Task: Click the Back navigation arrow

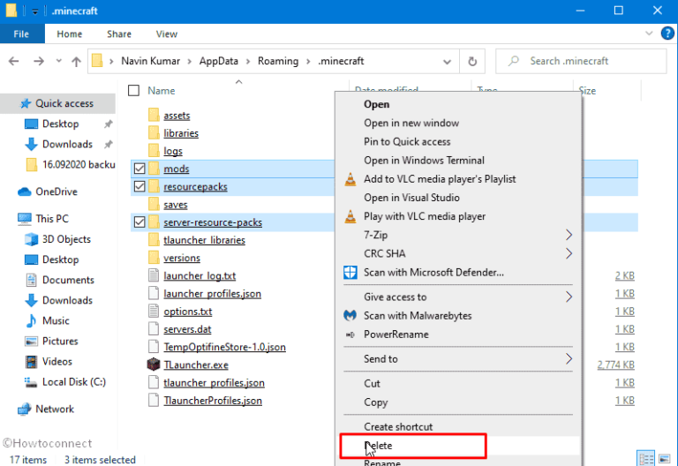Action: point(14,61)
